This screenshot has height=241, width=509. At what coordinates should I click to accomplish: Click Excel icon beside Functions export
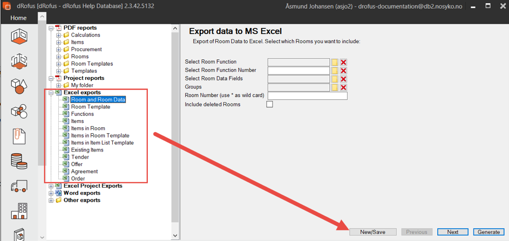pyautogui.click(x=66, y=114)
